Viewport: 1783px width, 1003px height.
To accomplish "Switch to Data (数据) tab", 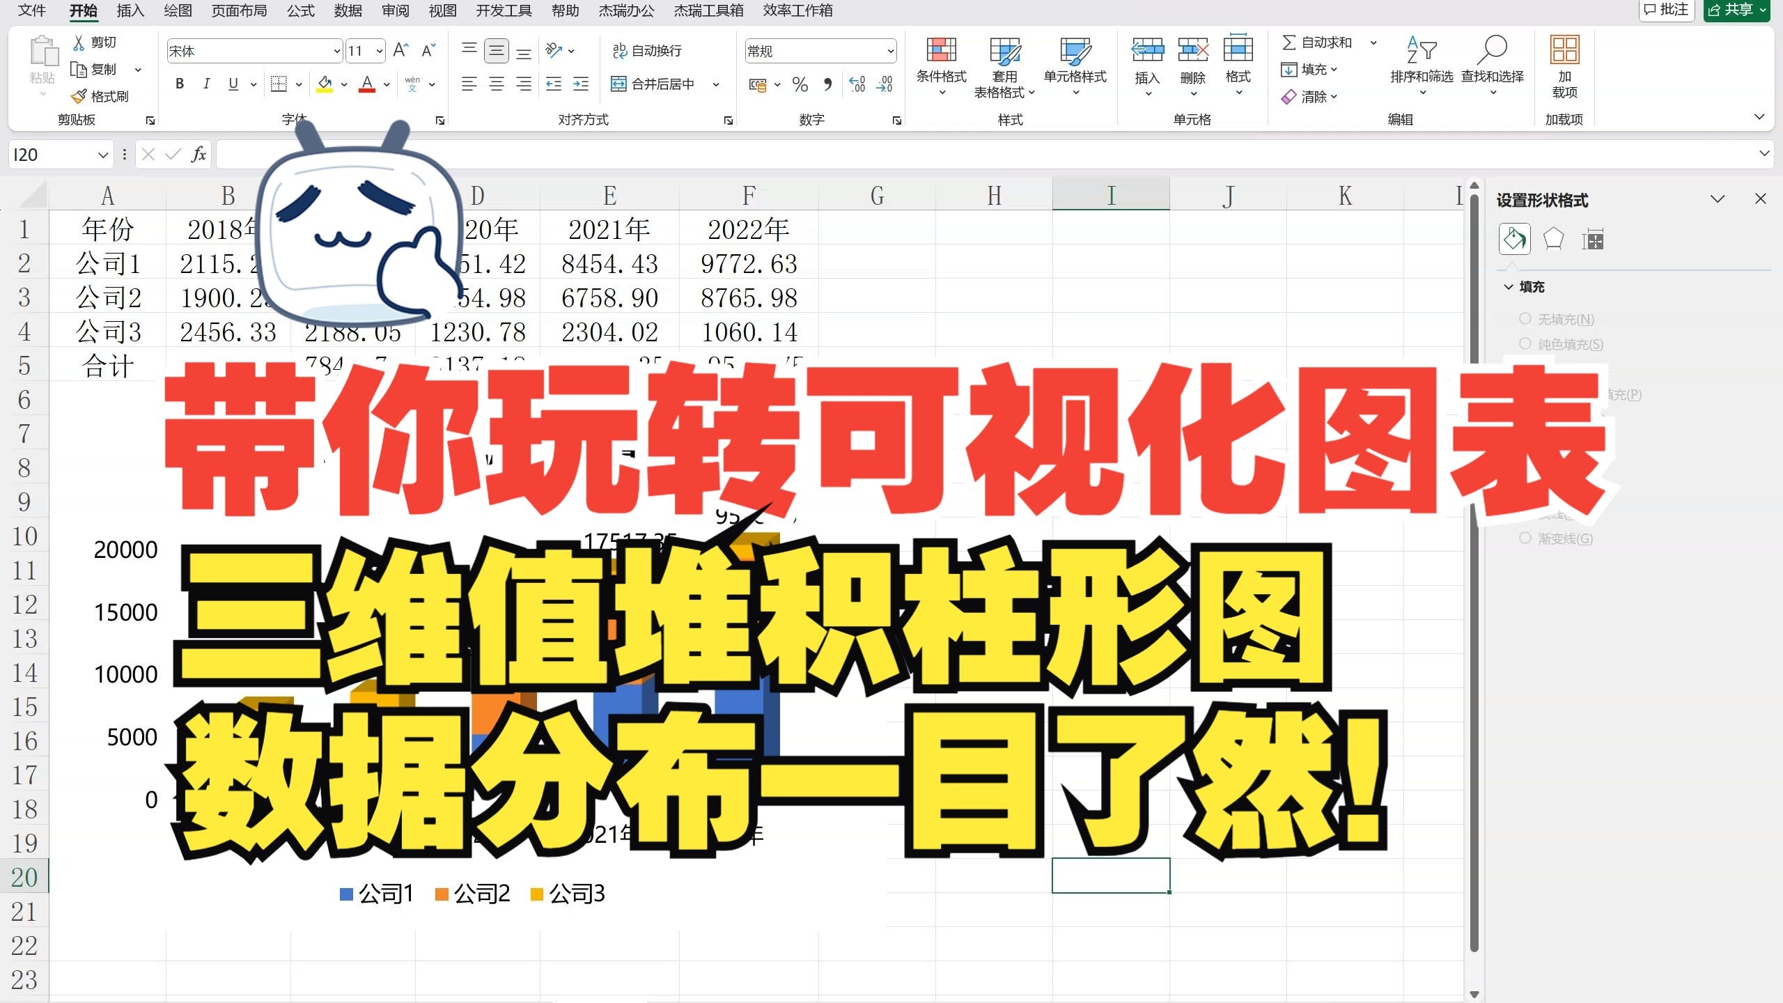I will click(348, 10).
